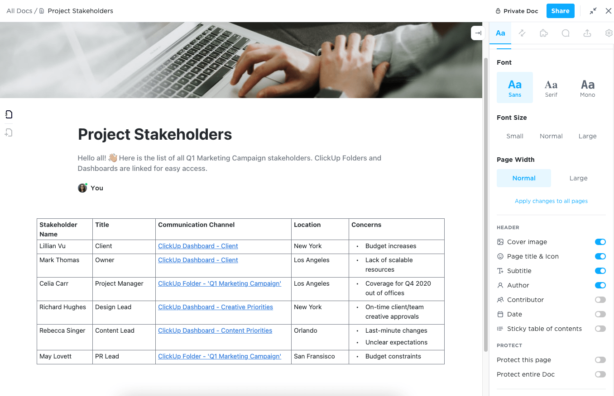Screen dimensions: 614x396
Task: Go to All Docs breadcrumb
Action: [x=19, y=11]
